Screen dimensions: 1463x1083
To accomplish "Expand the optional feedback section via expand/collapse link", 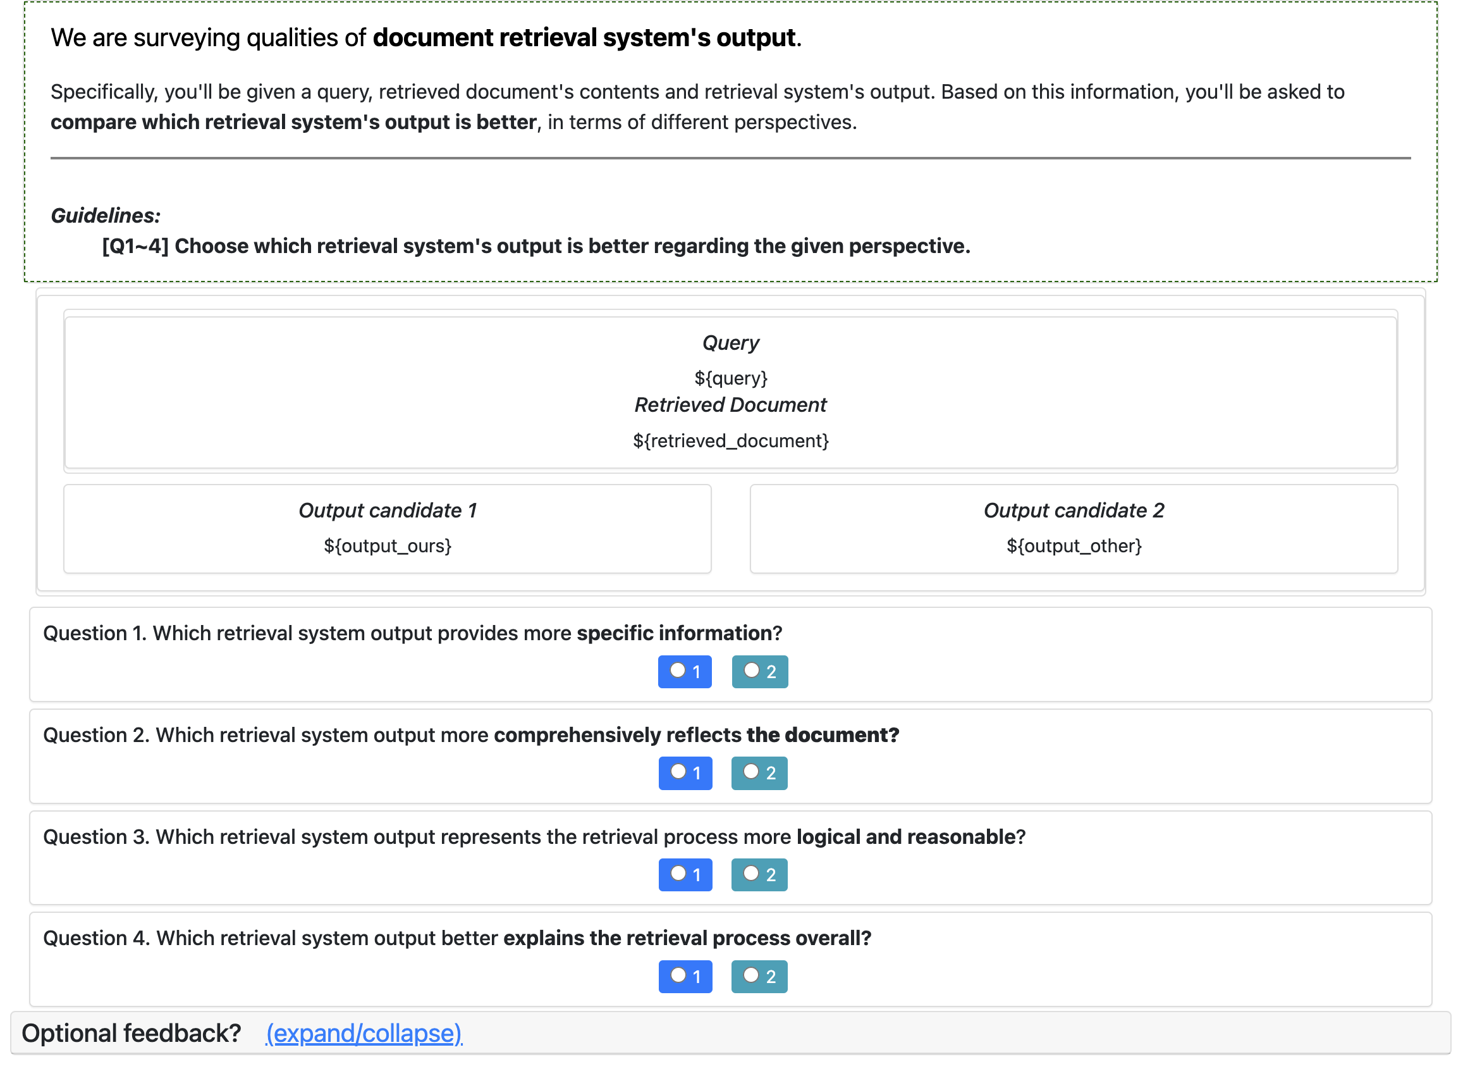I will point(364,1034).
